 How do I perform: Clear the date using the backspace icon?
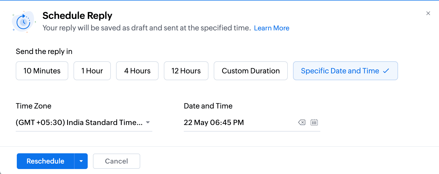click(x=302, y=122)
